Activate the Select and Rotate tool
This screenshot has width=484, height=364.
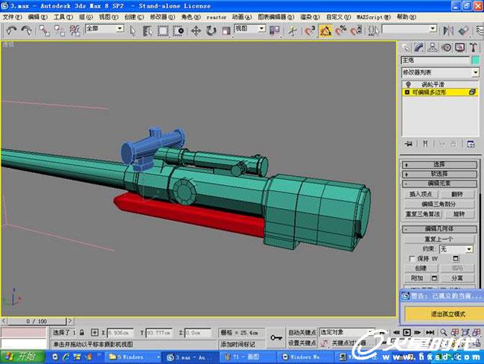[x=211, y=31]
